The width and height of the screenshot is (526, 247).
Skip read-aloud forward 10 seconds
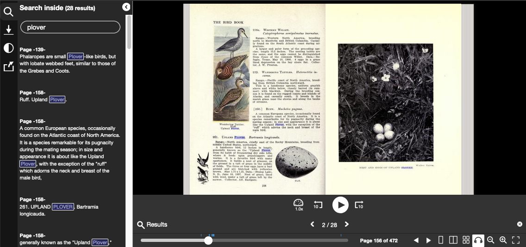pos(358,205)
